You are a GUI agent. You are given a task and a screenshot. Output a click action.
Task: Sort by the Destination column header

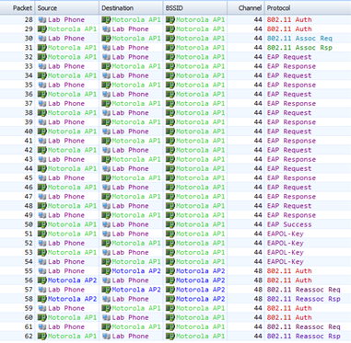pyautogui.click(x=131, y=8)
